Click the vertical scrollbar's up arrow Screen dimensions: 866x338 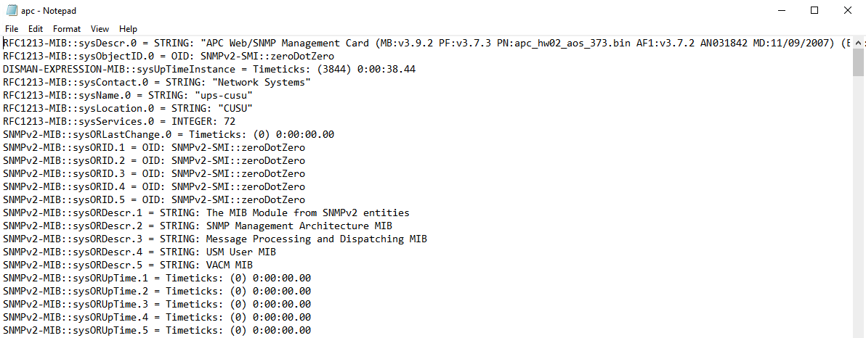[x=858, y=44]
